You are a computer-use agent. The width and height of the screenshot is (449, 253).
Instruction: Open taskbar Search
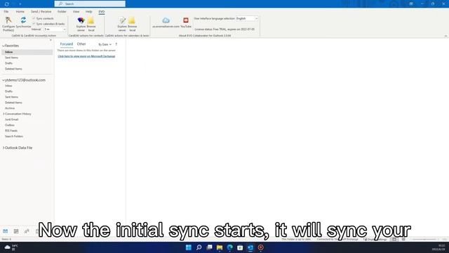199,247
